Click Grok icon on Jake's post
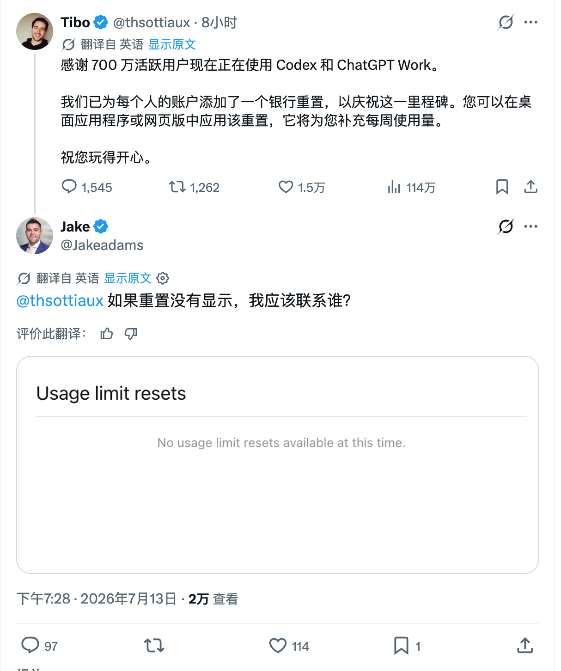The height and width of the screenshot is (671, 561). [506, 226]
